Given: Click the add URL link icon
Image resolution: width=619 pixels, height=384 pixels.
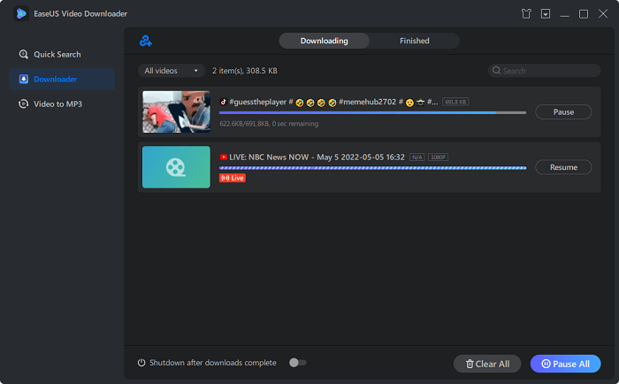Looking at the screenshot, I should pyautogui.click(x=146, y=41).
